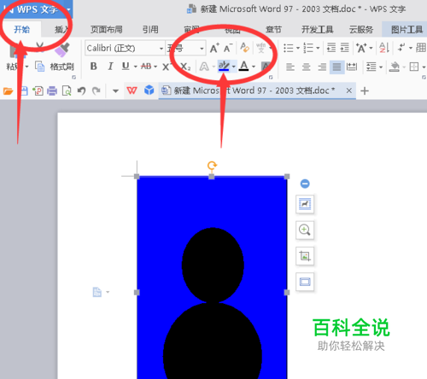Screen dimensions: 427x379
Task: Collapse floating image tools with minus button
Action: pos(305,184)
